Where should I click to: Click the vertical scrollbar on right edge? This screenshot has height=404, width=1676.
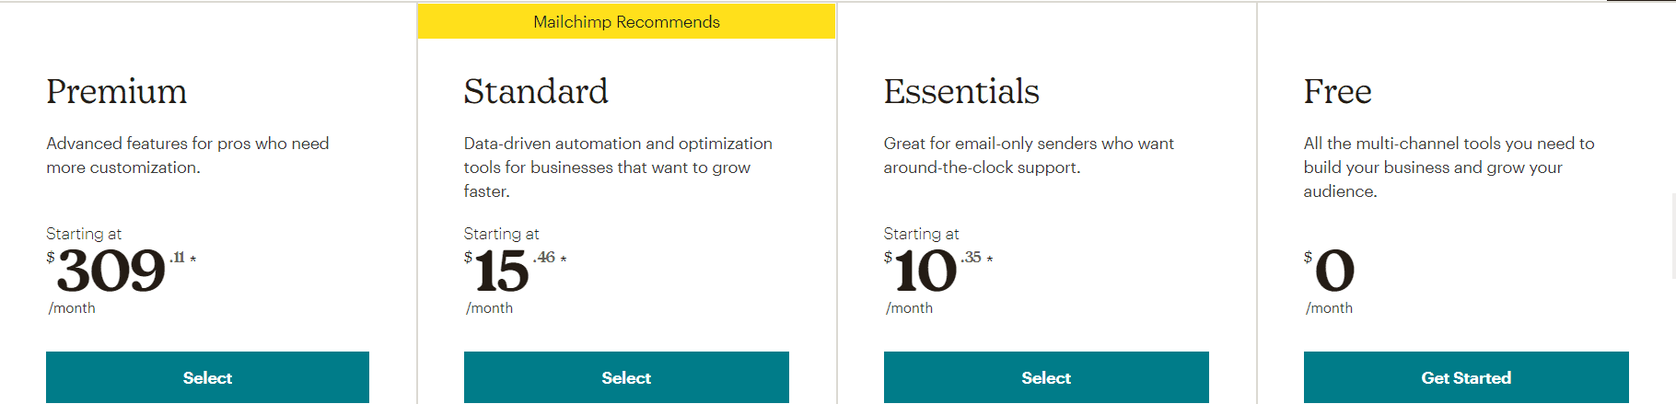(x=1672, y=236)
